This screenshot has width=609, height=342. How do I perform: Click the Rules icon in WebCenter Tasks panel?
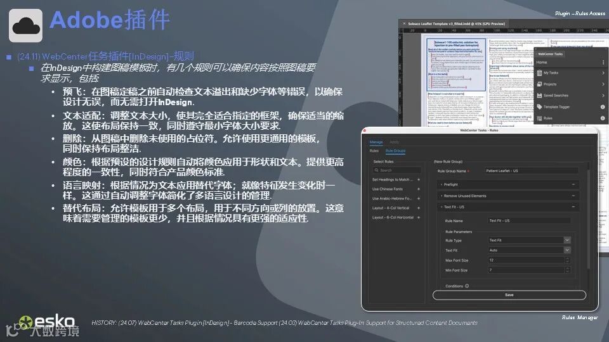[x=539, y=118]
